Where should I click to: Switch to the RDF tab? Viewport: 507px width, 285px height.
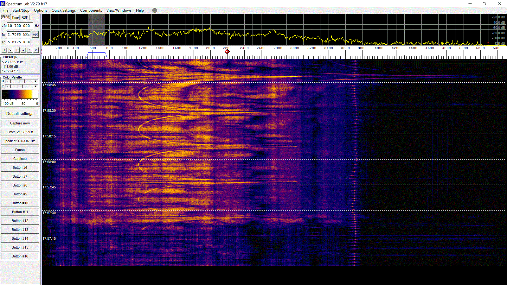(x=25, y=17)
